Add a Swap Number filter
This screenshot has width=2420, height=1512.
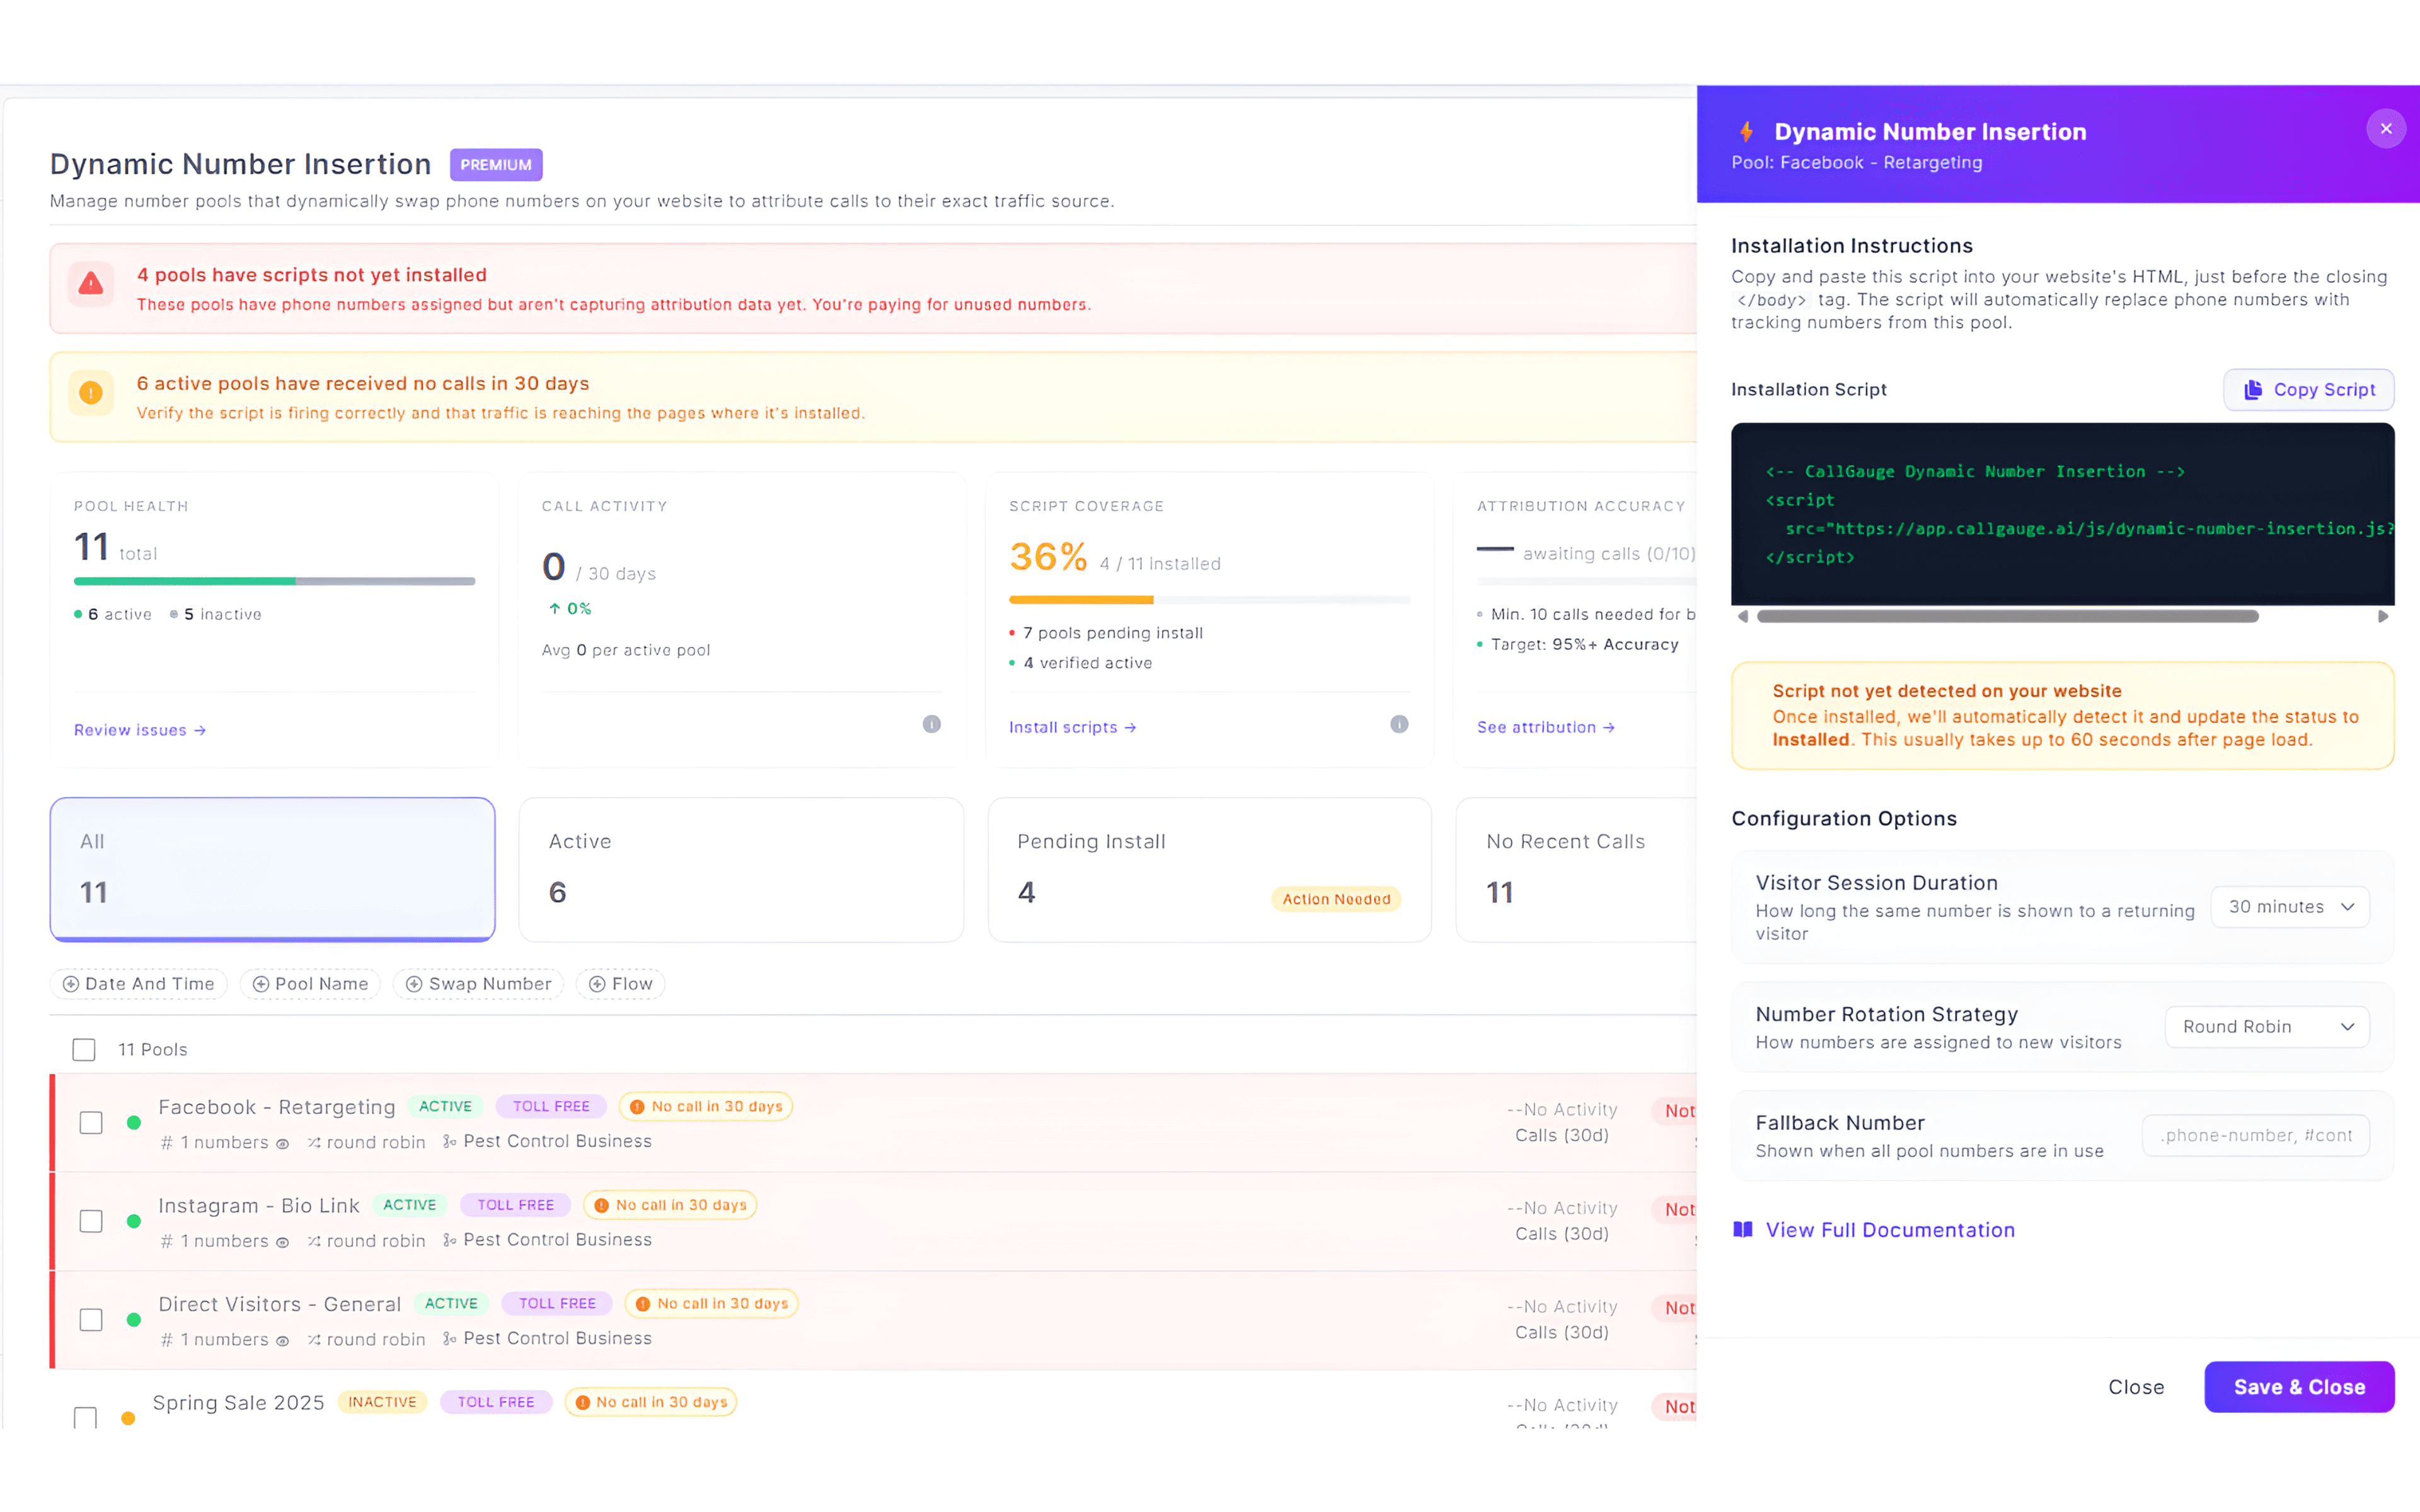(x=479, y=984)
